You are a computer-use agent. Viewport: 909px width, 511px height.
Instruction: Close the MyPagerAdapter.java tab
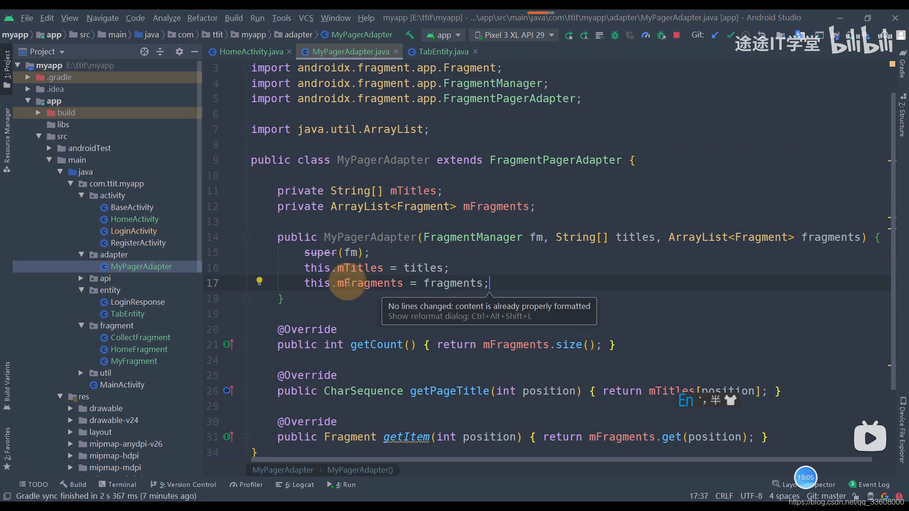tap(396, 52)
